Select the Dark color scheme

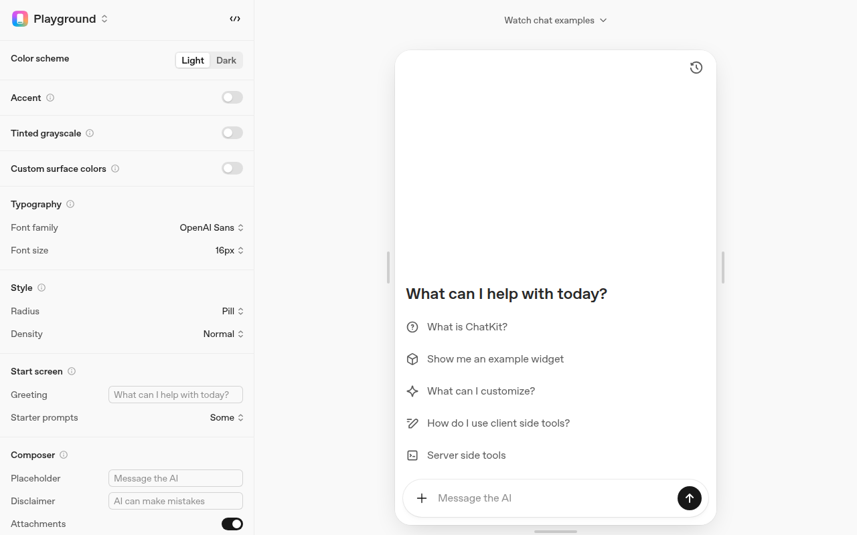point(226,60)
